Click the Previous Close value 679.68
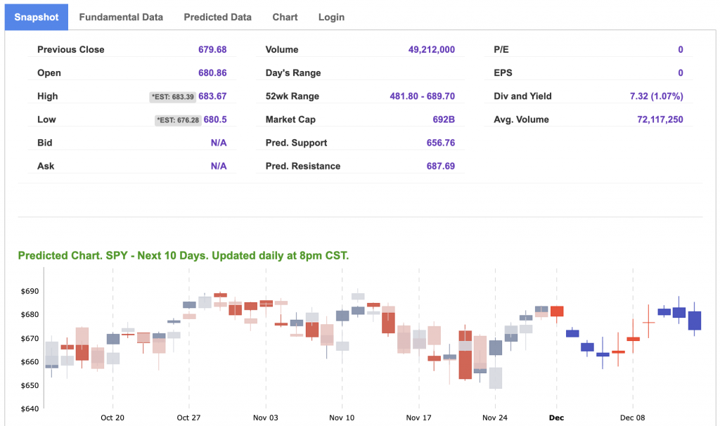The height and width of the screenshot is (426, 720). click(212, 50)
